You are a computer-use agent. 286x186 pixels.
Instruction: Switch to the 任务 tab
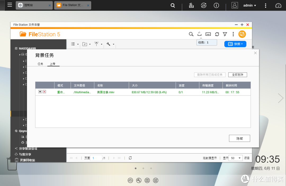pos(40,64)
